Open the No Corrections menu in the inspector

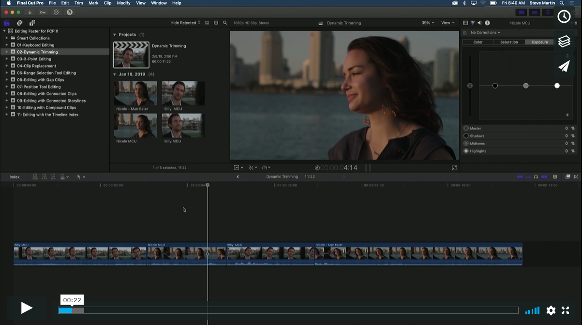(485, 32)
